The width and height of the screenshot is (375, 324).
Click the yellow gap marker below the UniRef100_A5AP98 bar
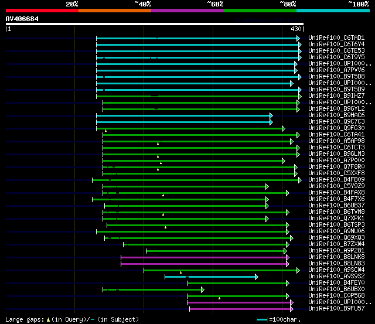(158, 144)
